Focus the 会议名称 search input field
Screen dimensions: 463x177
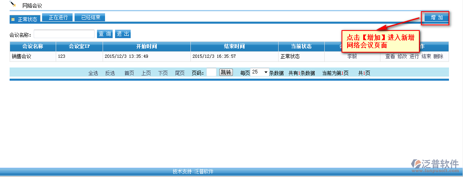coord(64,34)
